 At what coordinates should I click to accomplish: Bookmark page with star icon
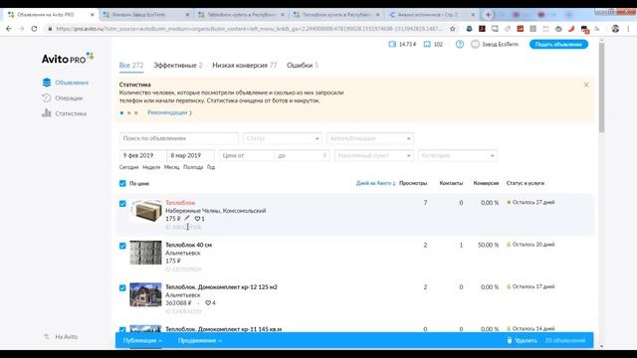click(x=453, y=29)
